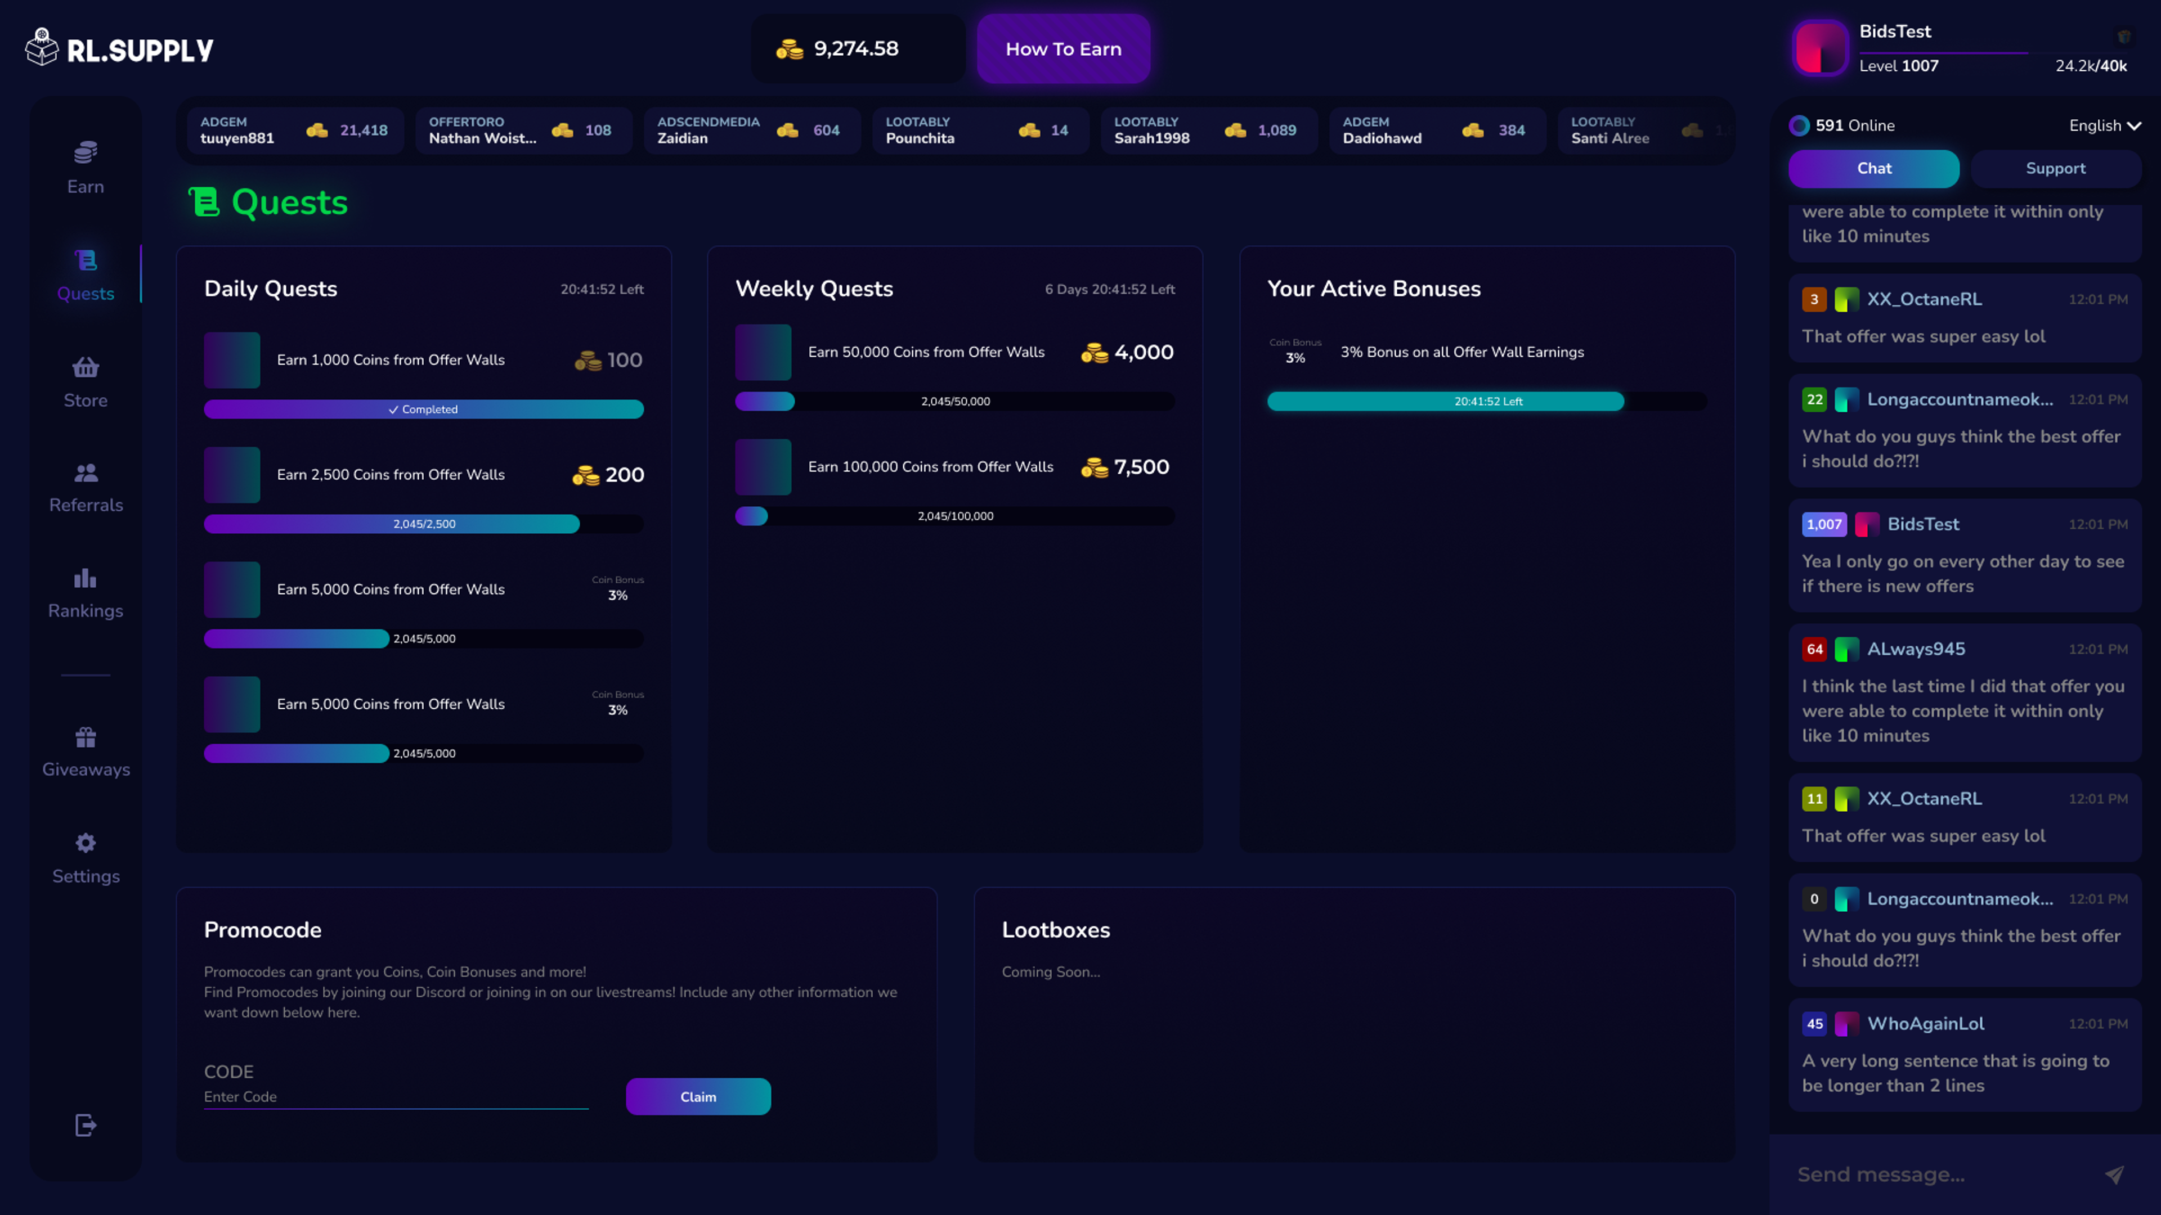Image resolution: width=2161 pixels, height=1215 pixels.
Task: Open the Store basket icon
Action: pos(86,367)
